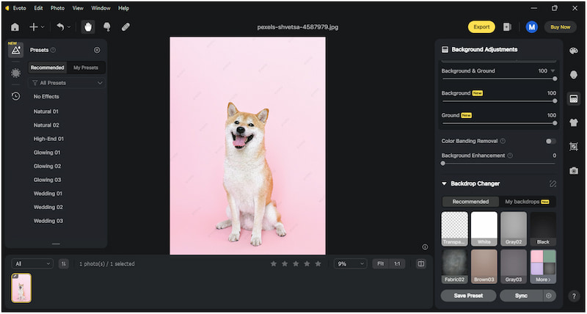Open the M user account avatar
587x314 pixels.
531,27
